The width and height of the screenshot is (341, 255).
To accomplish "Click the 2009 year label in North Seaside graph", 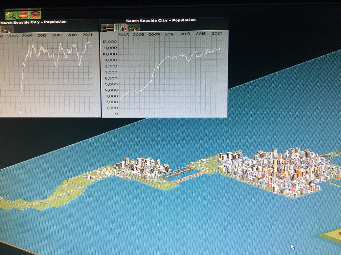I will click(27, 35).
